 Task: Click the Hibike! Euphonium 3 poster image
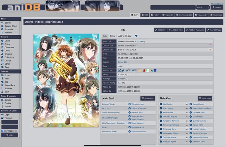pos(66,81)
